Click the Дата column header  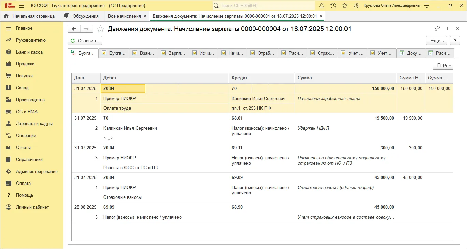click(86, 78)
